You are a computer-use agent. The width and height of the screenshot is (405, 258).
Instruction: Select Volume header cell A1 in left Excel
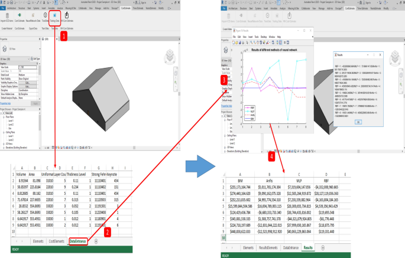click(x=22, y=174)
